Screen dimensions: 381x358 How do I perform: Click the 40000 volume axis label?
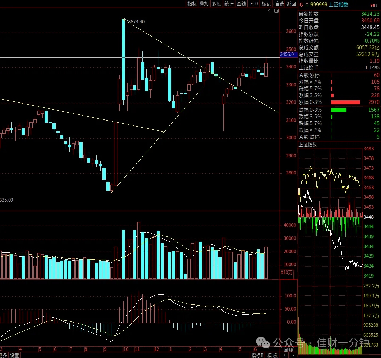[290, 225]
